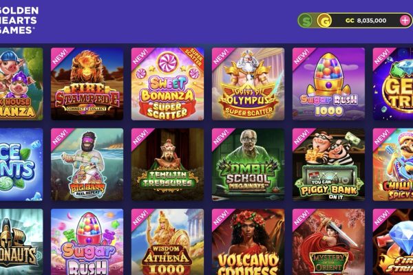This screenshot has height=275, width=413.
Task: Click the GC 8,035,000 balance display
Action: pos(366,21)
